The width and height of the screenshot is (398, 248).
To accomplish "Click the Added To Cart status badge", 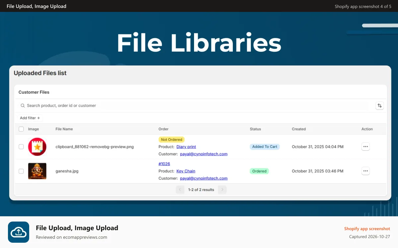I will [x=265, y=147].
